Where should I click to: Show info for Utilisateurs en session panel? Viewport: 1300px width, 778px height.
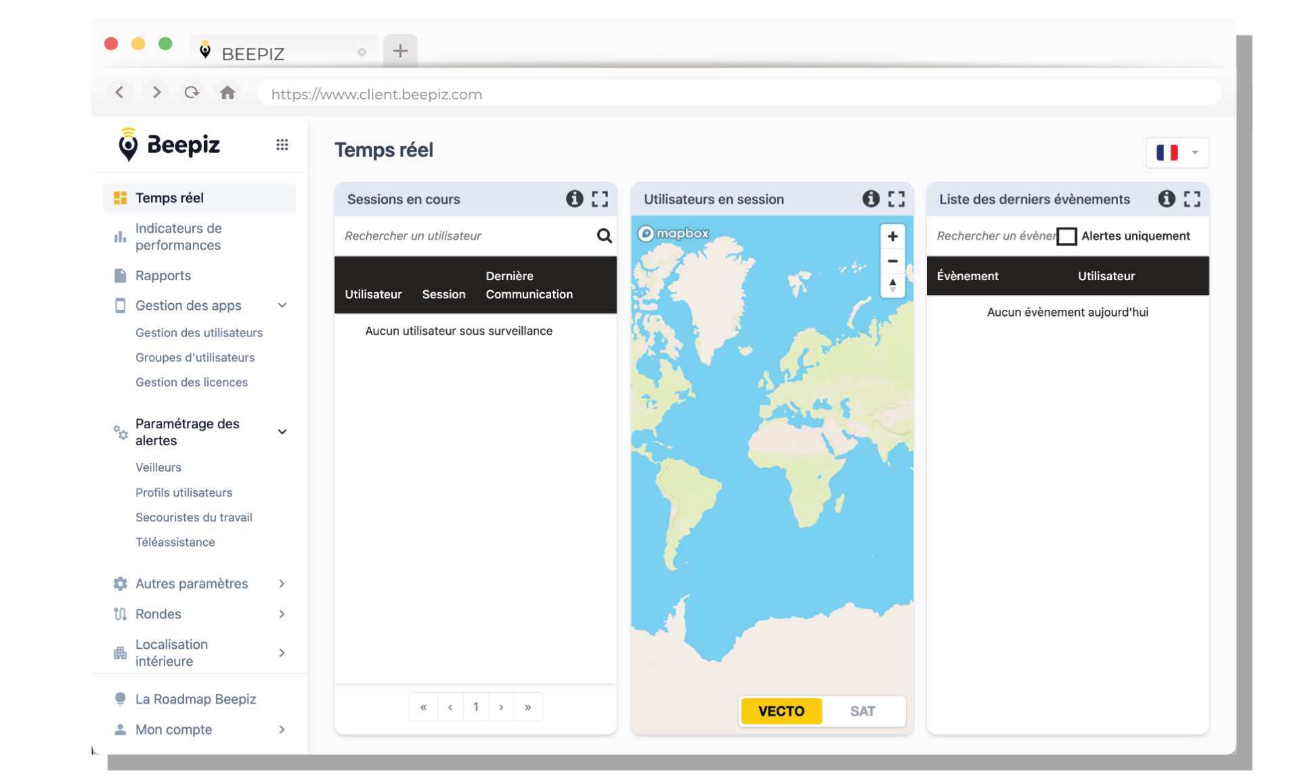pos(871,199)
